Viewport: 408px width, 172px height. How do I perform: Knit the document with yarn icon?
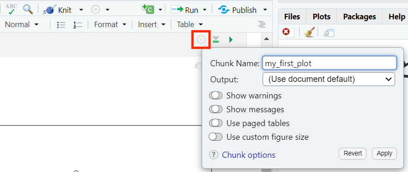[57, 10]
